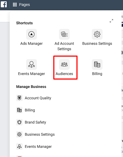The width and height of the screenshot is (123, 157).
Task: Click the Shortcuts section heading
Action: coord(24,23)
